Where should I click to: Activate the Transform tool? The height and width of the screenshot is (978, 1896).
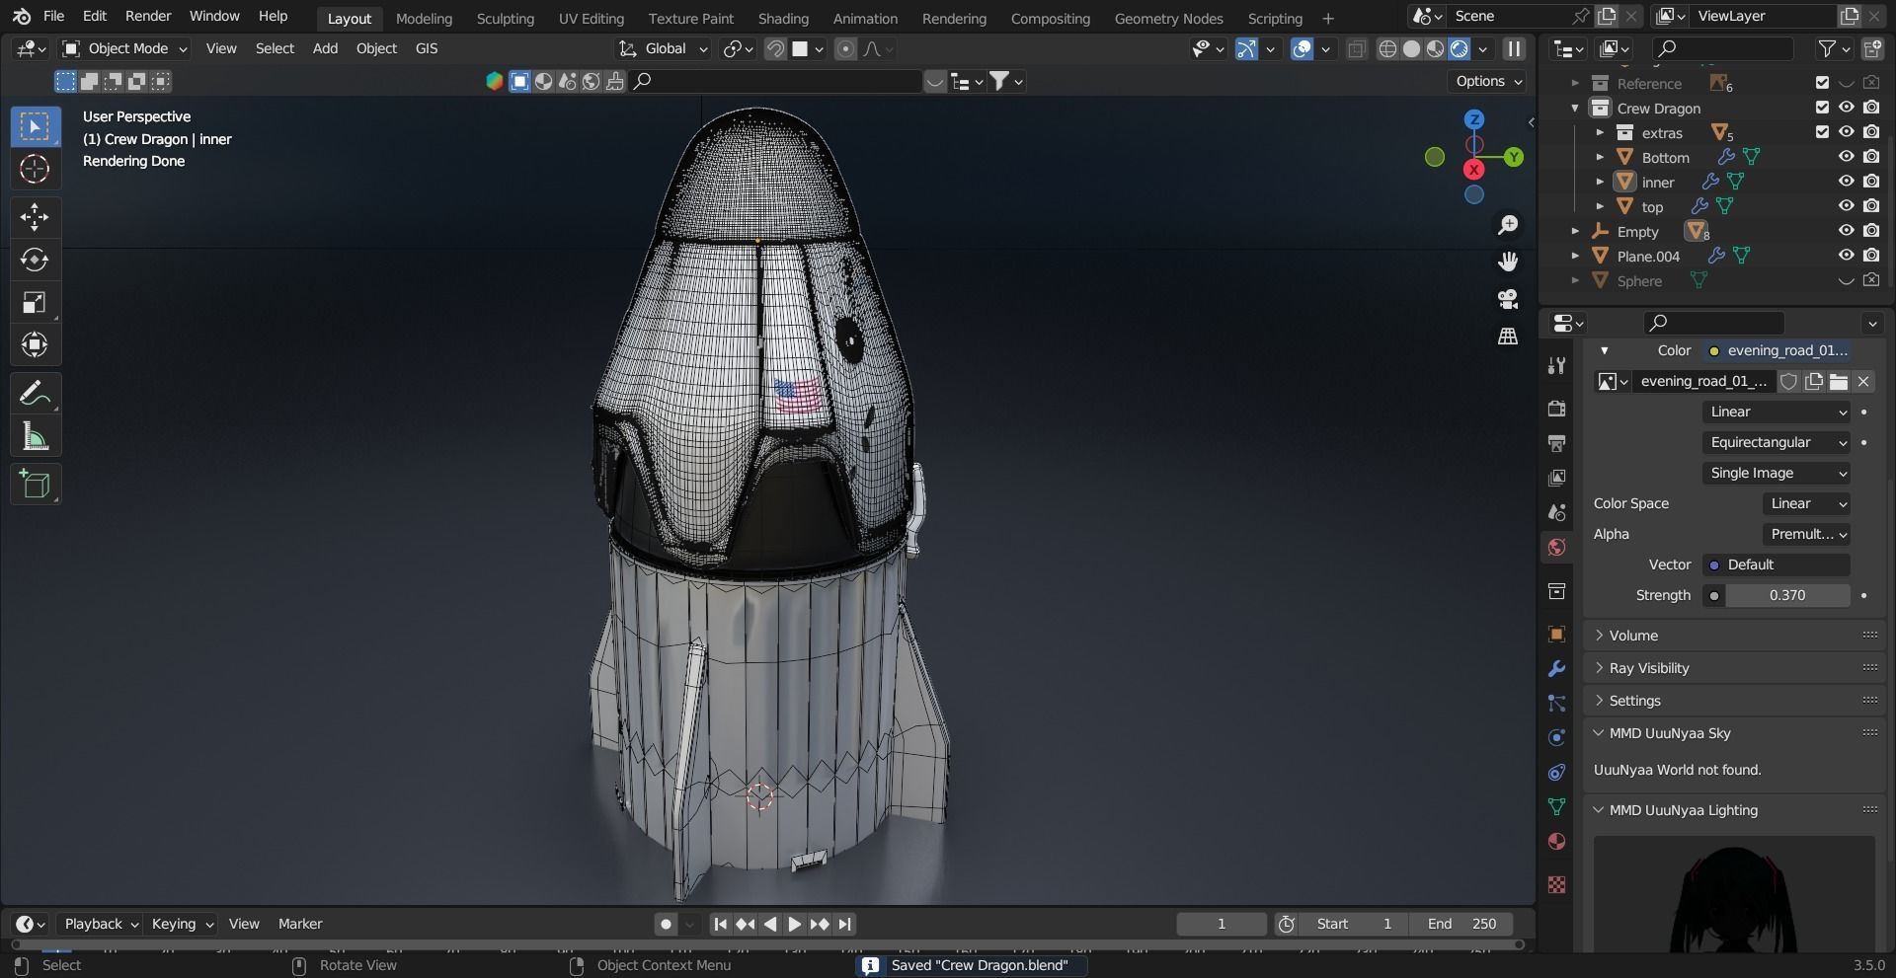[x=35, y=344]
